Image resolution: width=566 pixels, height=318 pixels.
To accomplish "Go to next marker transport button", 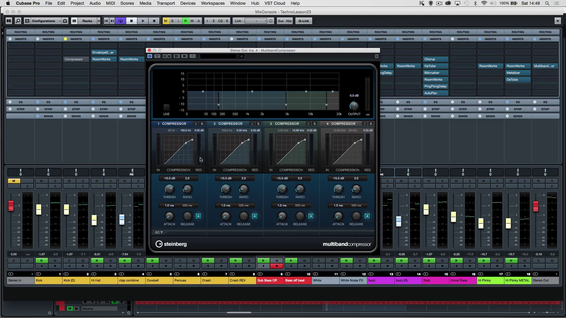I will (x=112, y=21).
